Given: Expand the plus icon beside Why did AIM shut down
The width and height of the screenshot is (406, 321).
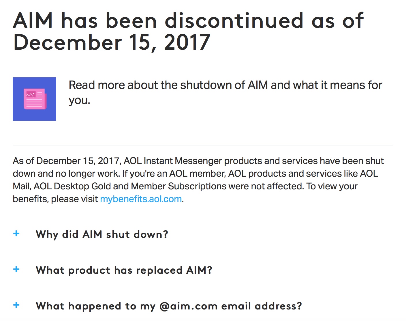Looking at the screenshot, I should [16, 234].
